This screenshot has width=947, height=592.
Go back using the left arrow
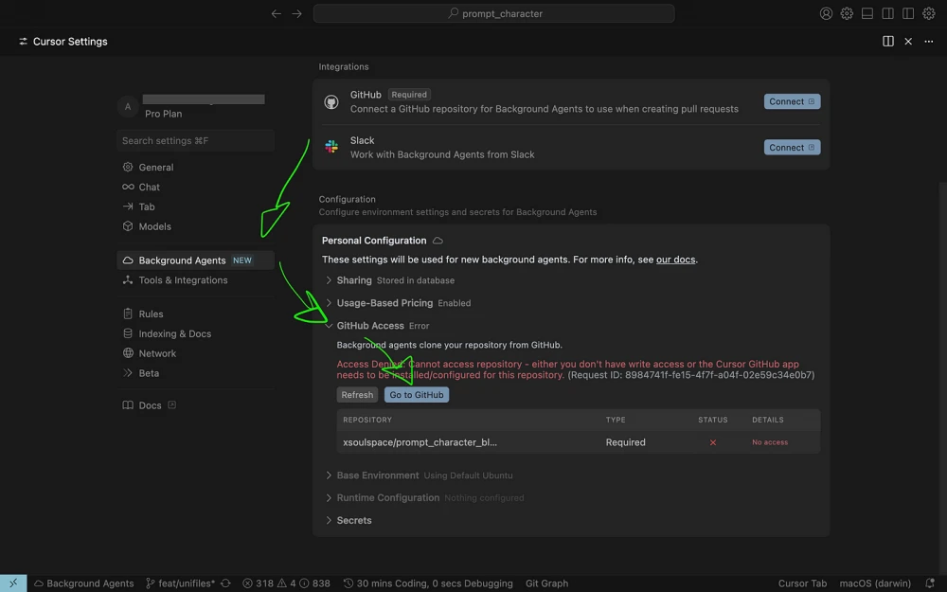point(277,14)
